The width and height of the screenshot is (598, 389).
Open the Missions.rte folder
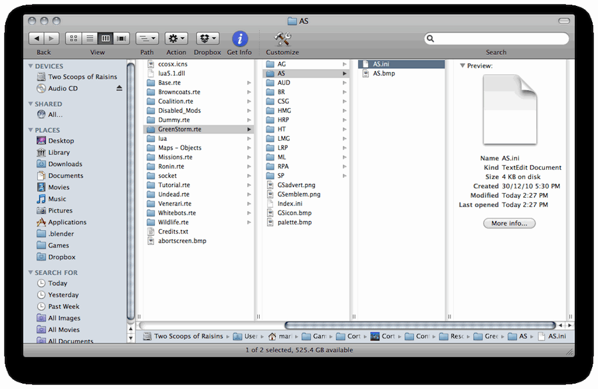175,157
